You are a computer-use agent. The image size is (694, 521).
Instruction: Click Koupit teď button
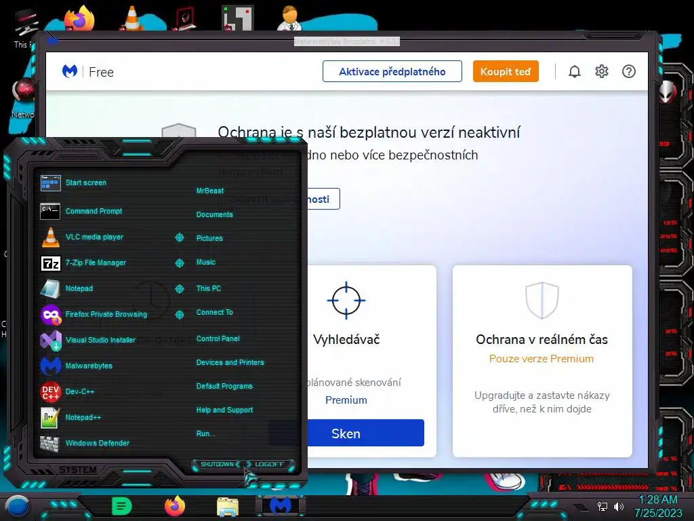[x=506, y=71]
